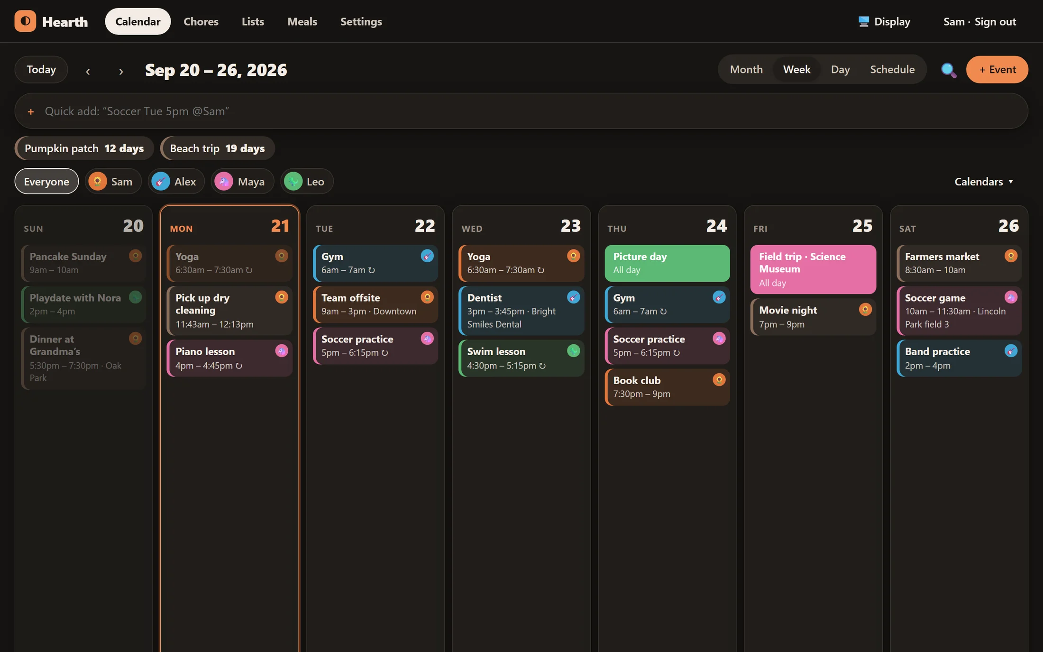Go to previous week arrow
Image resolution: width=1043 pixels, height=652 pixels.
click(88, 71)
